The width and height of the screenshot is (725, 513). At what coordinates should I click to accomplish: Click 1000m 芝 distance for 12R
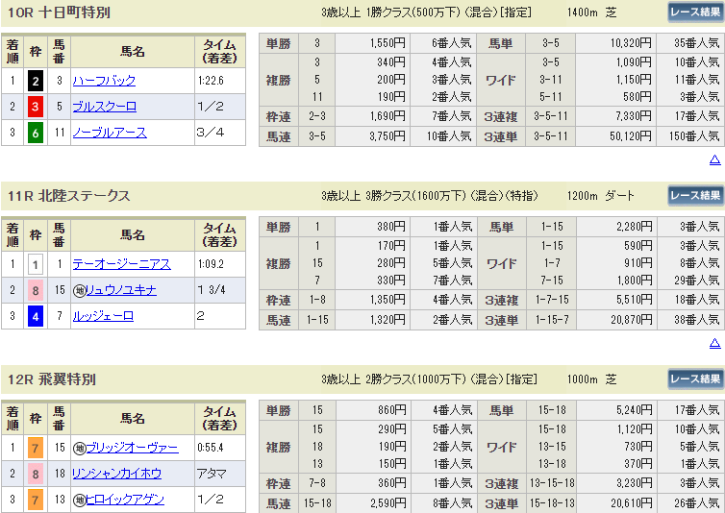pos(592,379)
